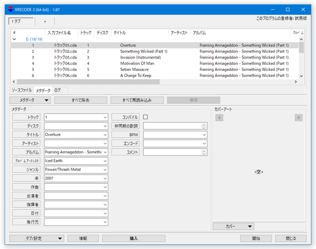
Task: Click the 保存 button
Action: click(194, 100)
